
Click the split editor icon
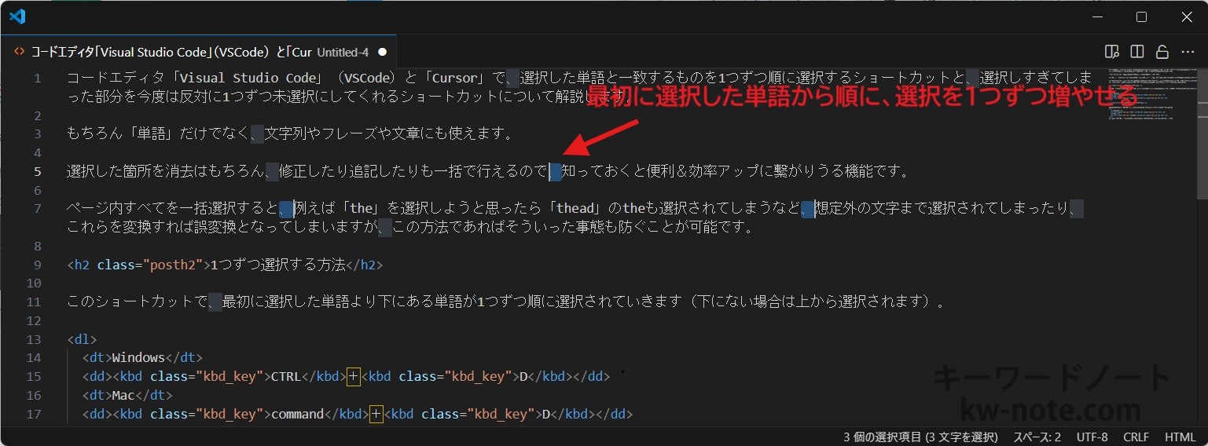1136,52
